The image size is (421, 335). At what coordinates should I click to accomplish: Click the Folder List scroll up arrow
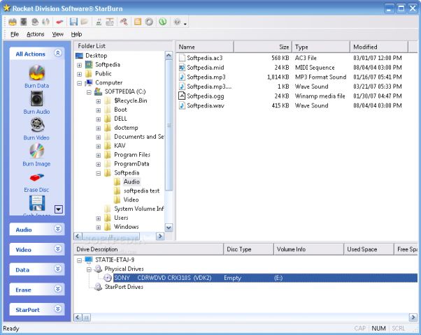click(x=169, y=55)
